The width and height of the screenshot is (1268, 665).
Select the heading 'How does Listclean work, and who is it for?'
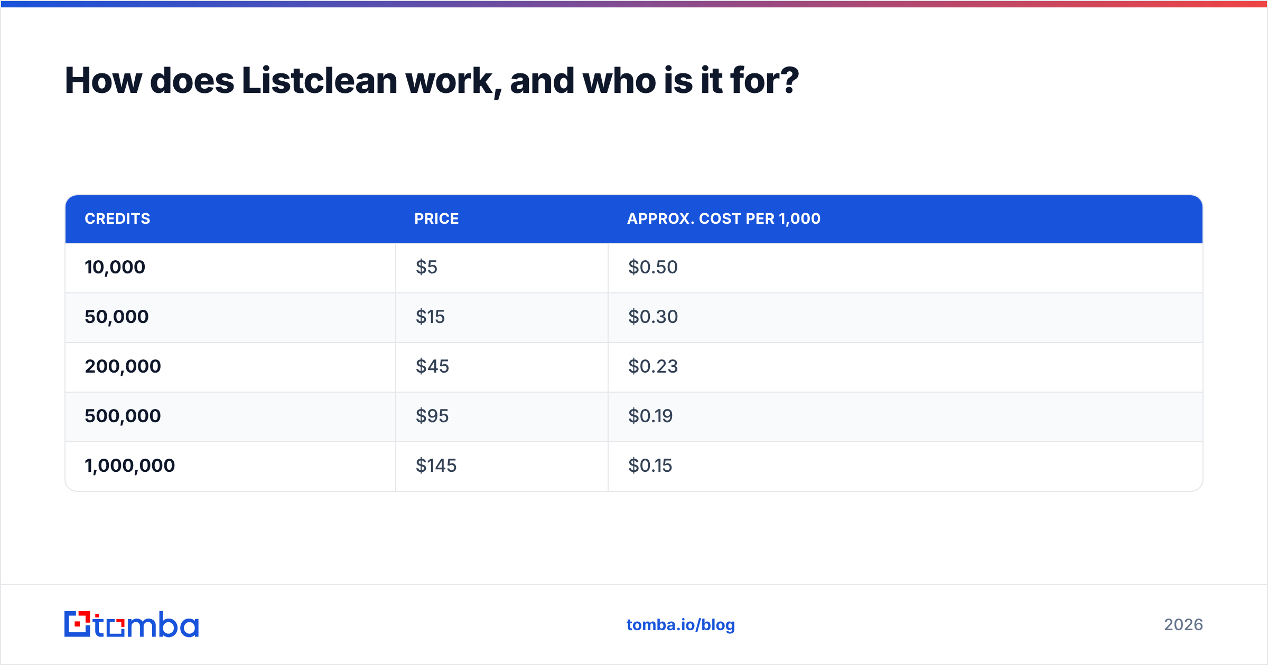[x=432, y=81]
